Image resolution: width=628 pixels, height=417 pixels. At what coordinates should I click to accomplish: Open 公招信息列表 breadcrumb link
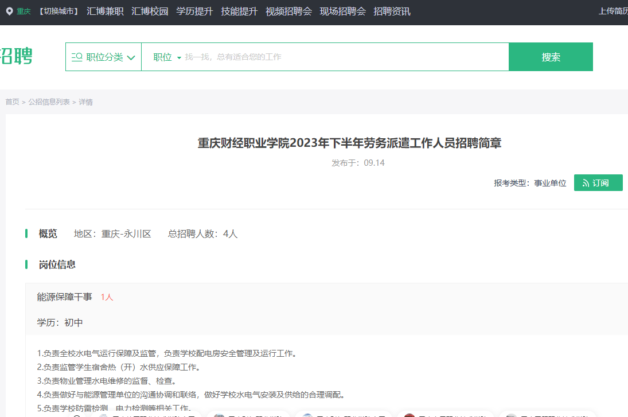point(49,102)
